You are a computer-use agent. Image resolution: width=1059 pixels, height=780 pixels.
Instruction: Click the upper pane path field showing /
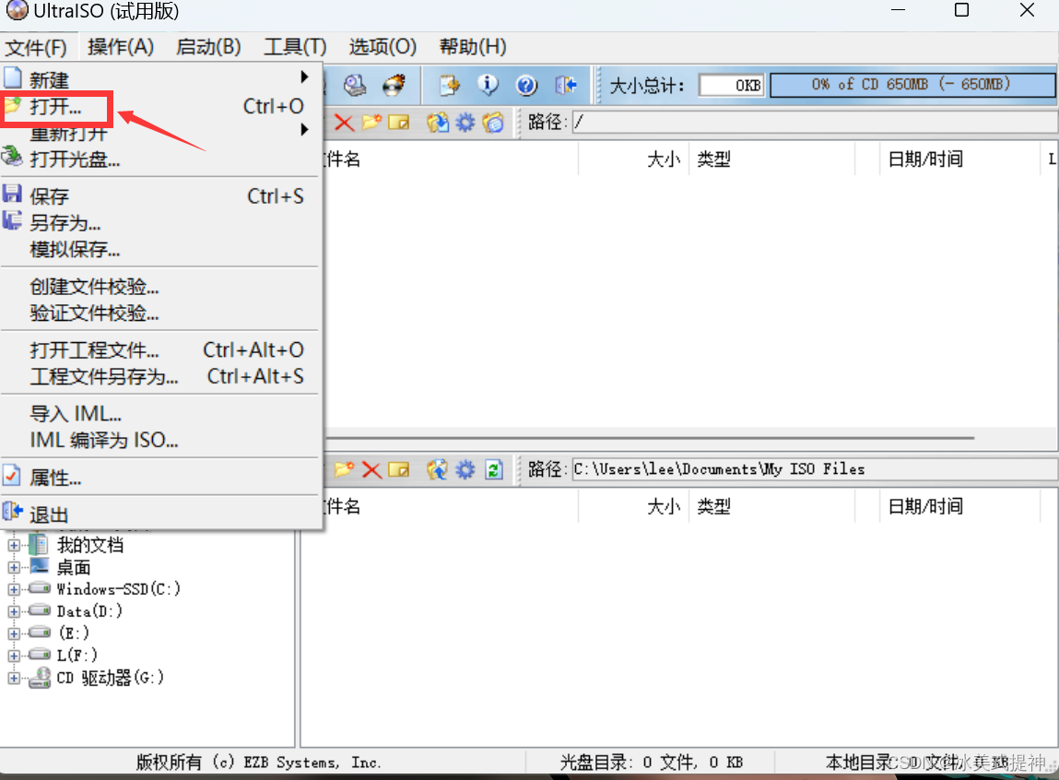point(815,123)
